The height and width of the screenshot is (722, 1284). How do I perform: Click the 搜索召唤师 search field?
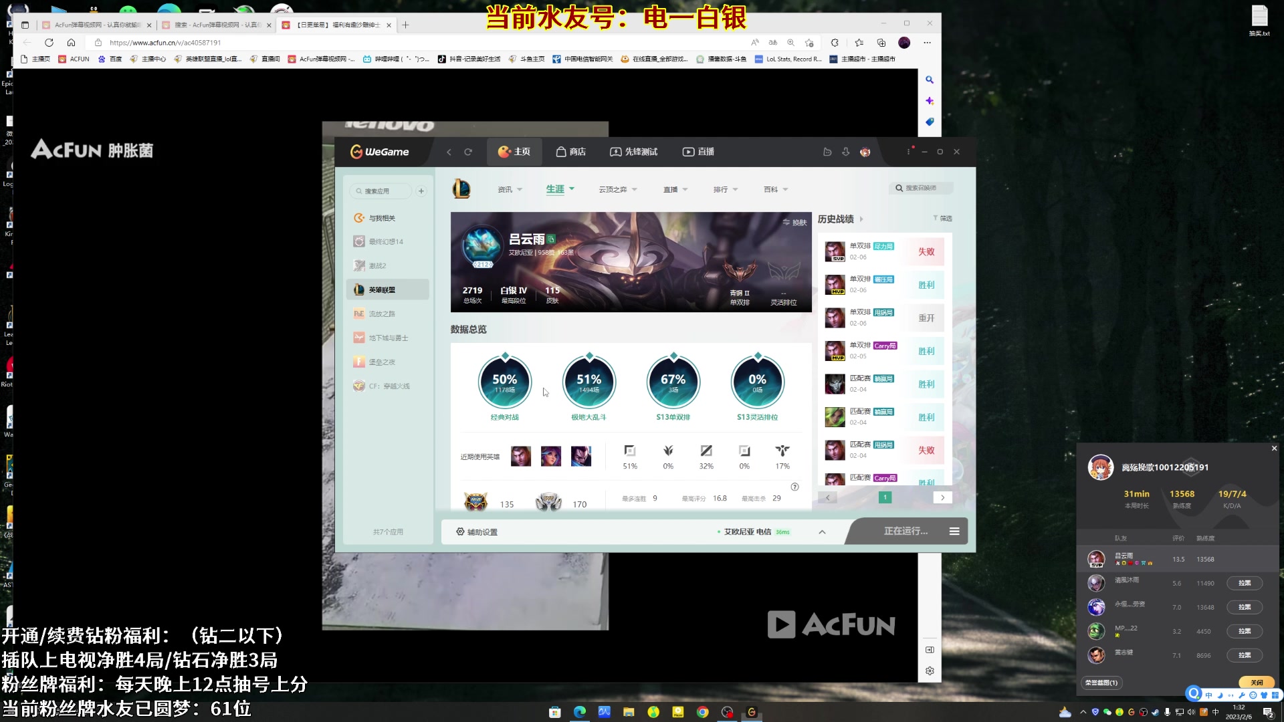tap(921, 188)
